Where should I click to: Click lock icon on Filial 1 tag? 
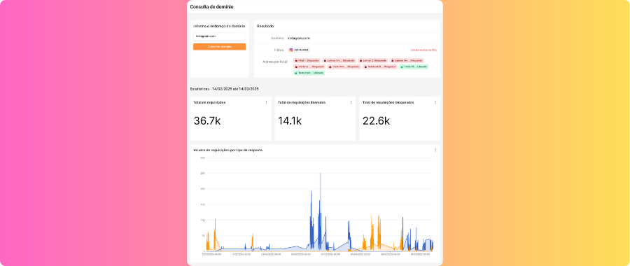pos(296,61)
